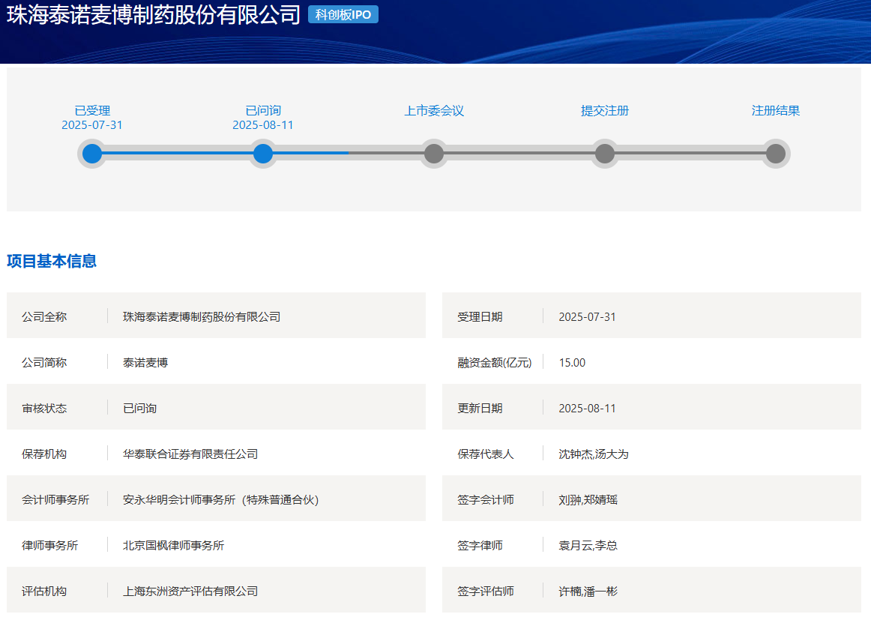Select the 已问询 stage label
The image size is (871, 623).
[263, 111]
